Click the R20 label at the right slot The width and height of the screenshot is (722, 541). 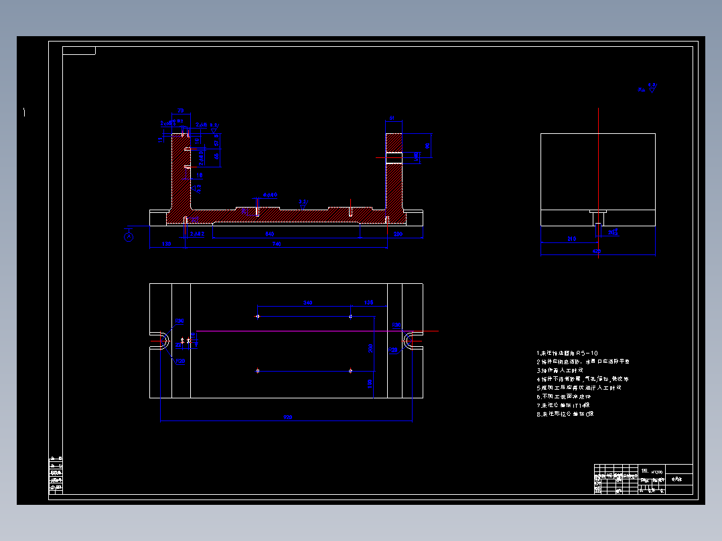(392, 350)
